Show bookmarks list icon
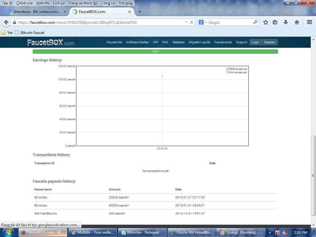 click(x=275, y=22)
